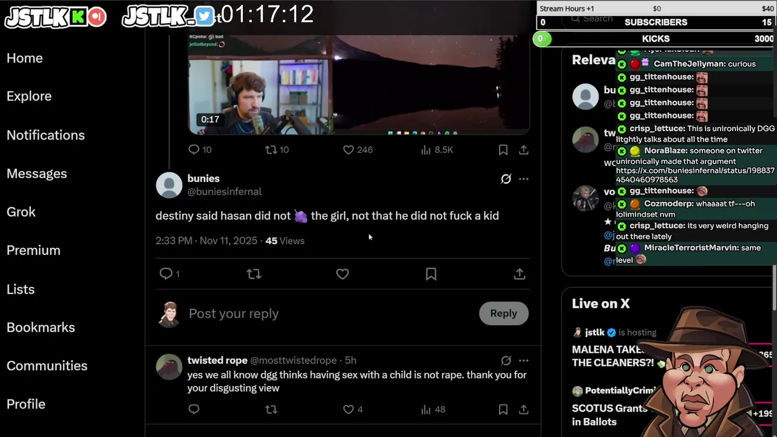This screenshot has height=437, width=777.
Task: Click Grok explain icon on bunies post
Action: point(506,179)
